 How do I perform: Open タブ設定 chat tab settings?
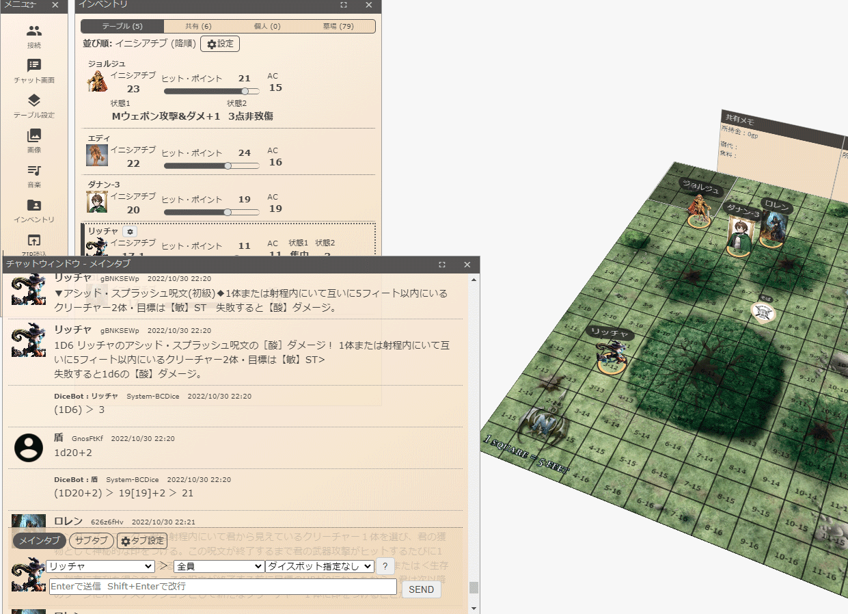[142, 541]
